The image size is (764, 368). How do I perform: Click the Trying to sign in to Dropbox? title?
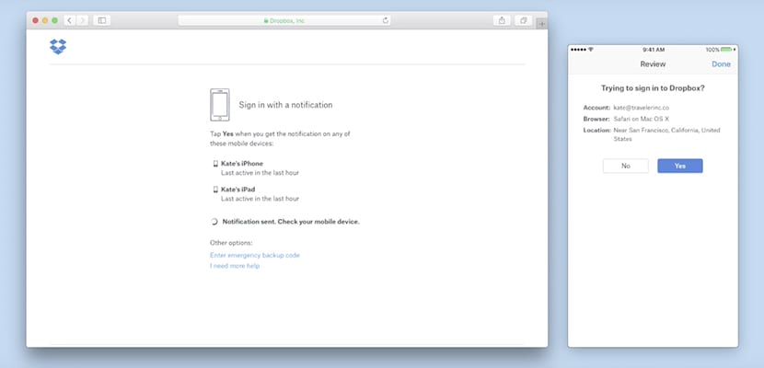(x=653, y=88)
